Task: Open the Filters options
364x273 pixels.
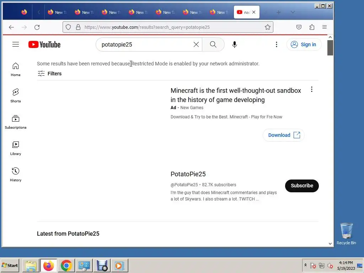Action: [x=50, y=74]
